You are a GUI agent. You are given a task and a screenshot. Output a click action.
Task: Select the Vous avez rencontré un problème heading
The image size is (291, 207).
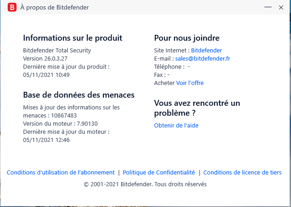pos(197,108)
